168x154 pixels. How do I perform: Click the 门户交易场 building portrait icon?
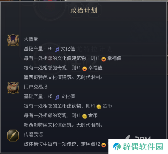click(x=13, y=88)
